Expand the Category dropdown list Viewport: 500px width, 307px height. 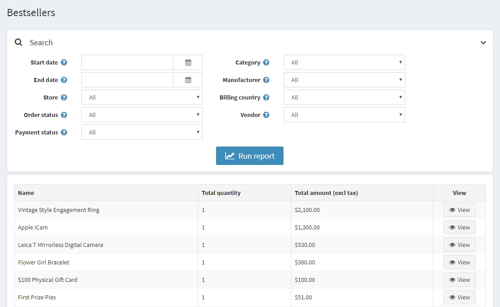(x=344, y=62)
